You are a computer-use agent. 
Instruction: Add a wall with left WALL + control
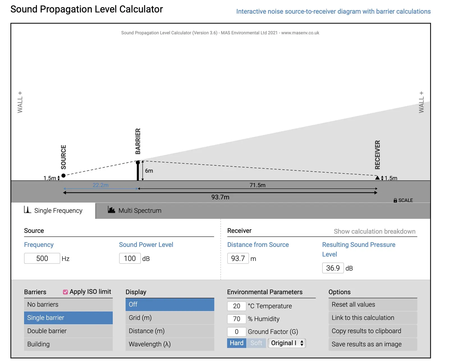20,102
